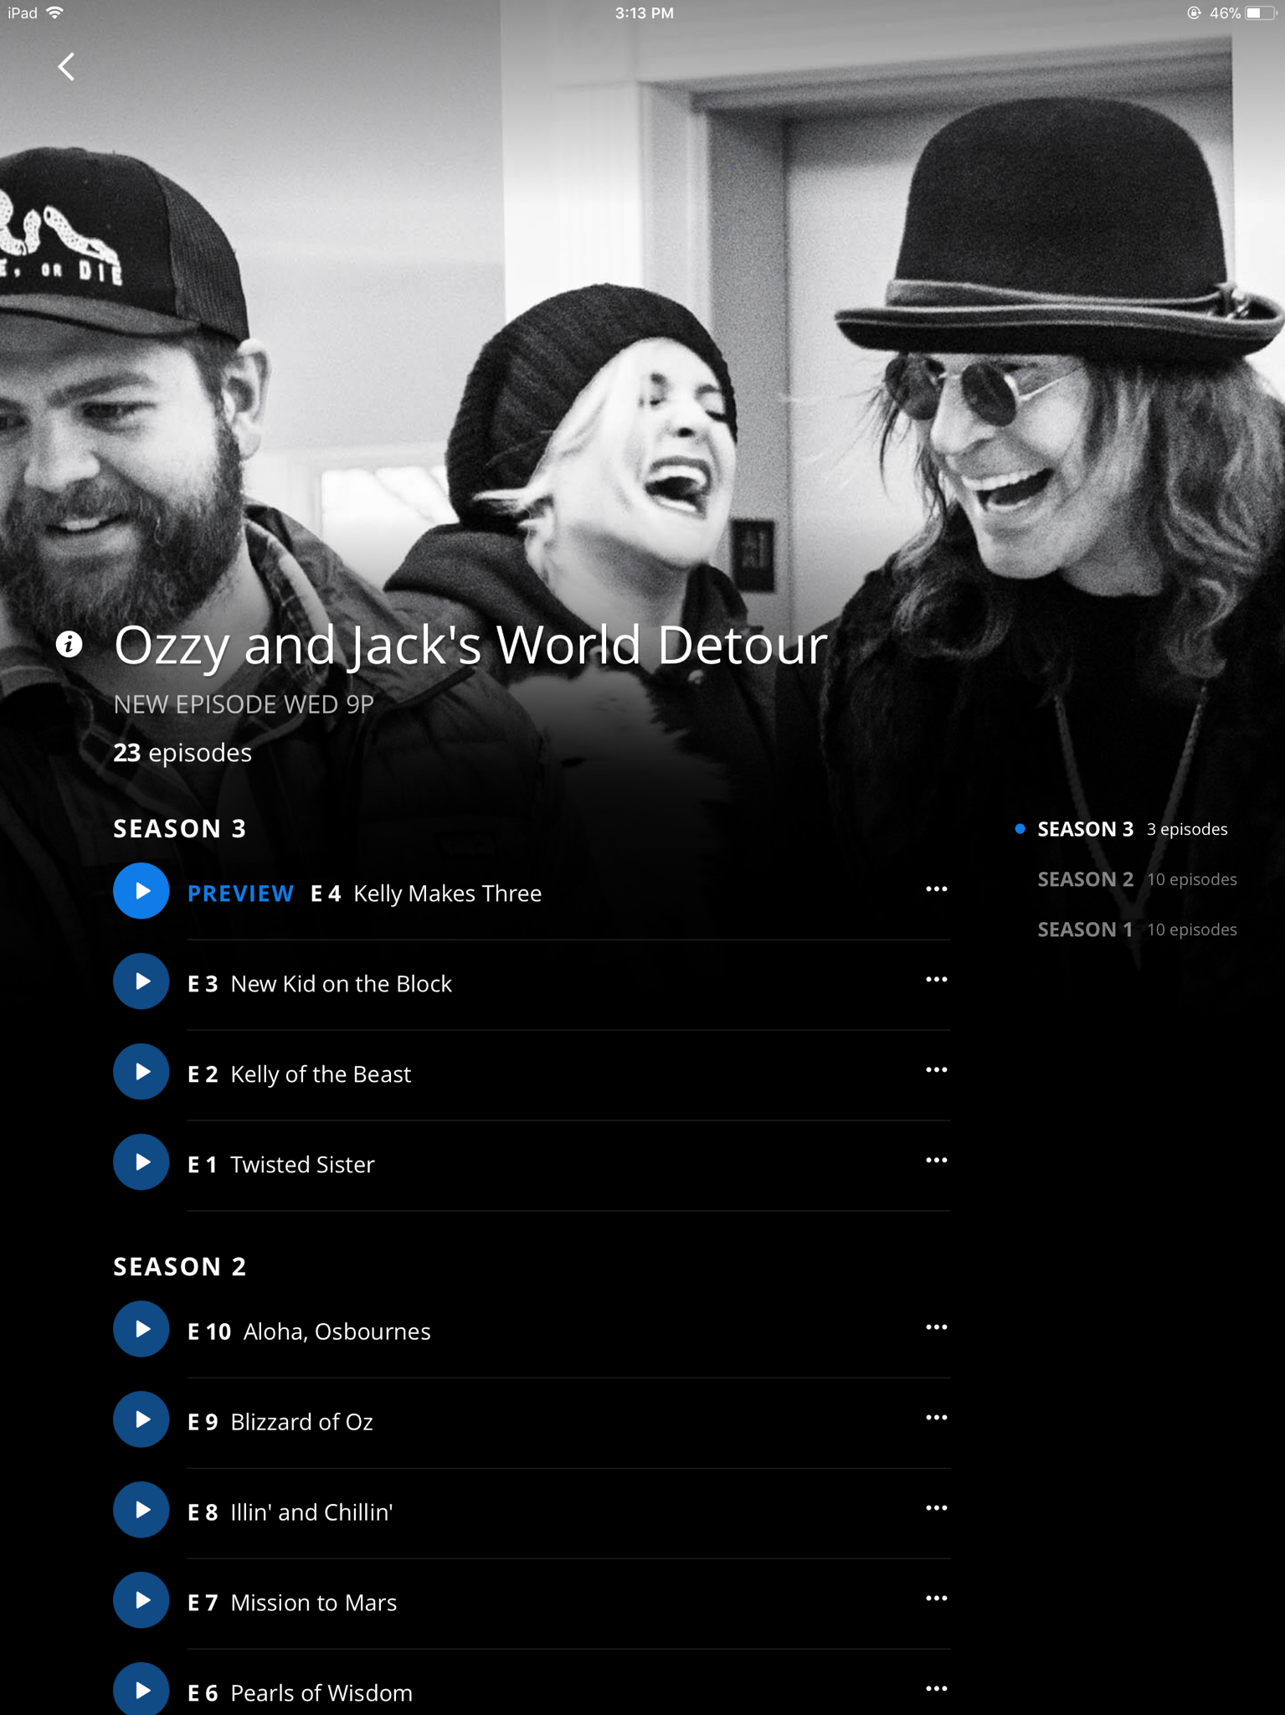Open more options for Kelly of the Beast
The height and width of the screenshot is (1715, 1285).
coord(936,1070)
